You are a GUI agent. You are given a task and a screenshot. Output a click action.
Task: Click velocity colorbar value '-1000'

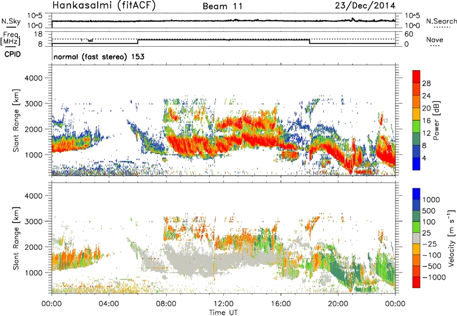pos(434,277)
